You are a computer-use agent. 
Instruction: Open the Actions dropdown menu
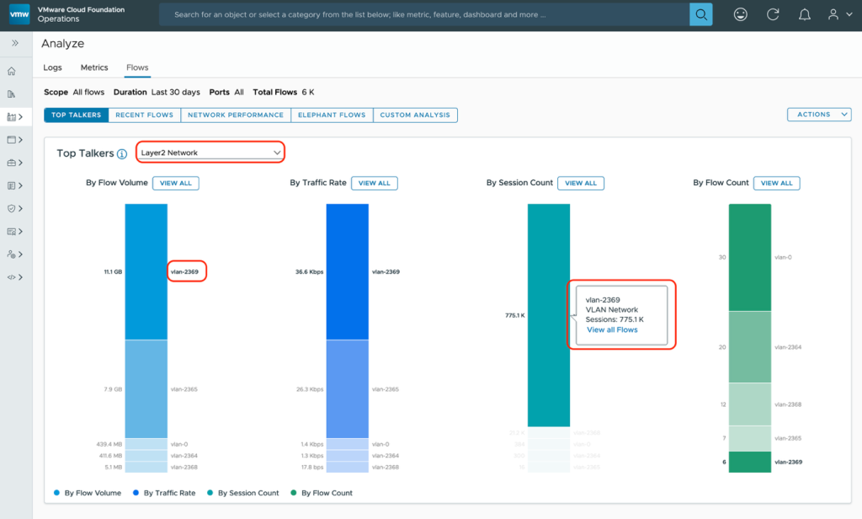818,115
